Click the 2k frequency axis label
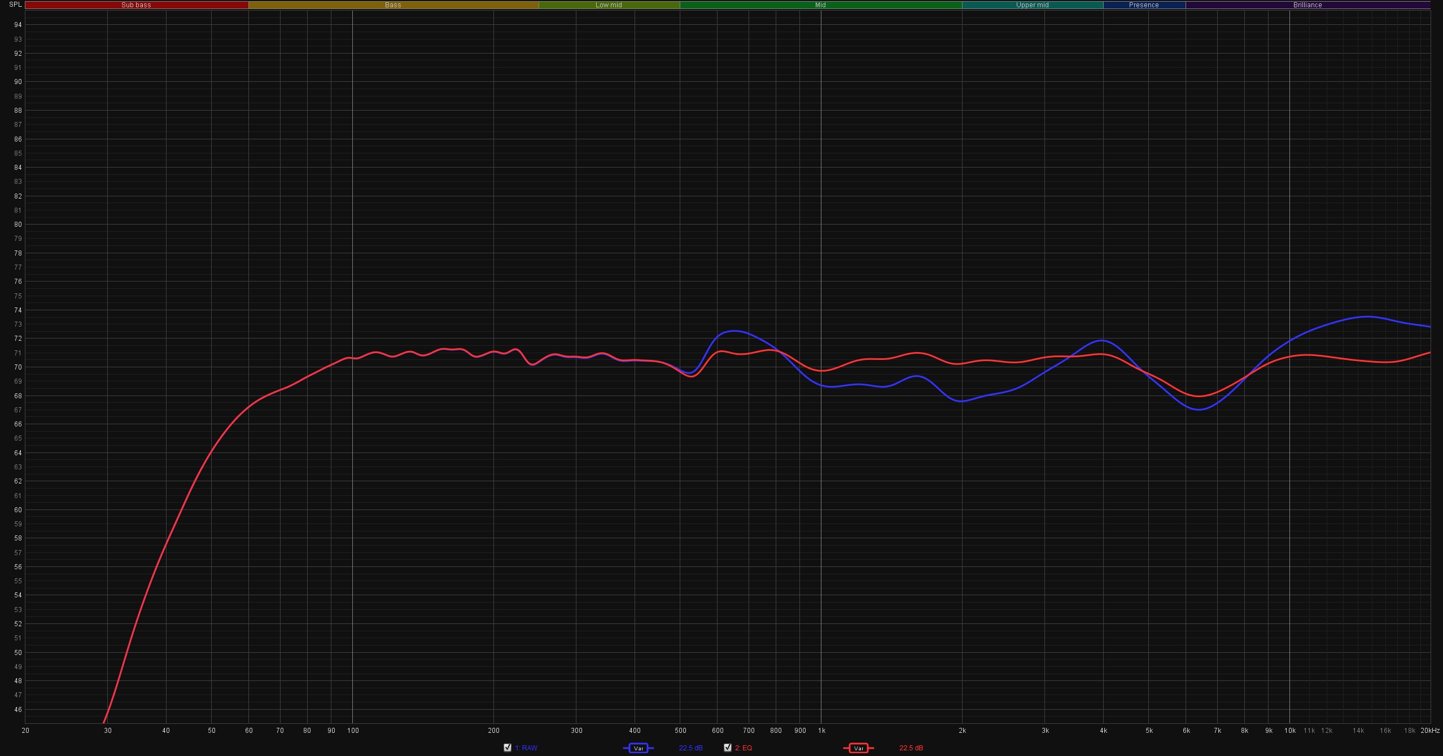This screenshot has height=756, width=1443. coord(962,731)
